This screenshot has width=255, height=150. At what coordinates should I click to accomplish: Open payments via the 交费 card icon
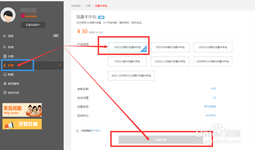coord(4,56)
